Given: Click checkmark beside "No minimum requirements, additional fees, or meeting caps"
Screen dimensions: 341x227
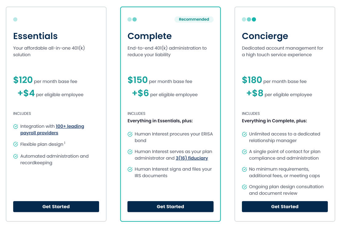Looking at the screenshot, I should point(244,169).
